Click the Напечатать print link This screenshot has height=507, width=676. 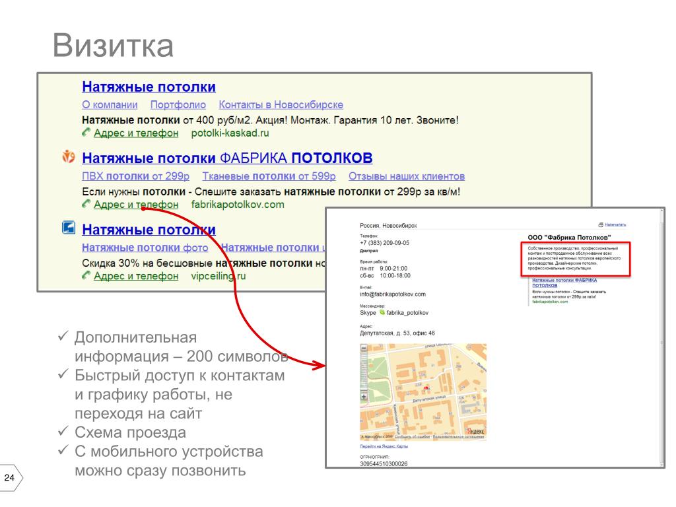(615, 224)
